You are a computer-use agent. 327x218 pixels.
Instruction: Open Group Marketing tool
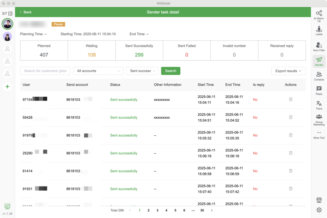[319, 120]
